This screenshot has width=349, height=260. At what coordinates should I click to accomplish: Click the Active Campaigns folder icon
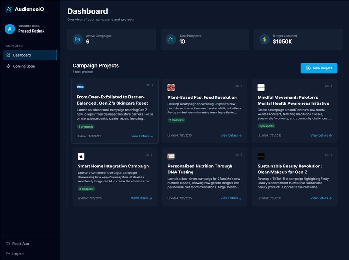click(x=78, y=39)
